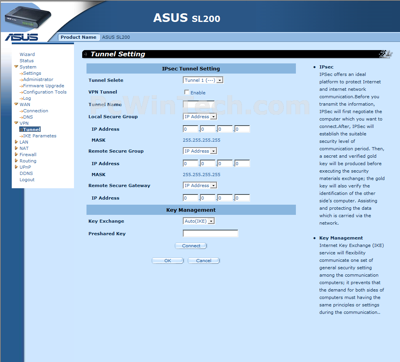Collapse the WAN menu arrow
Image resolution: width=400 pixels, height=362 pixels.
point(16,104)
